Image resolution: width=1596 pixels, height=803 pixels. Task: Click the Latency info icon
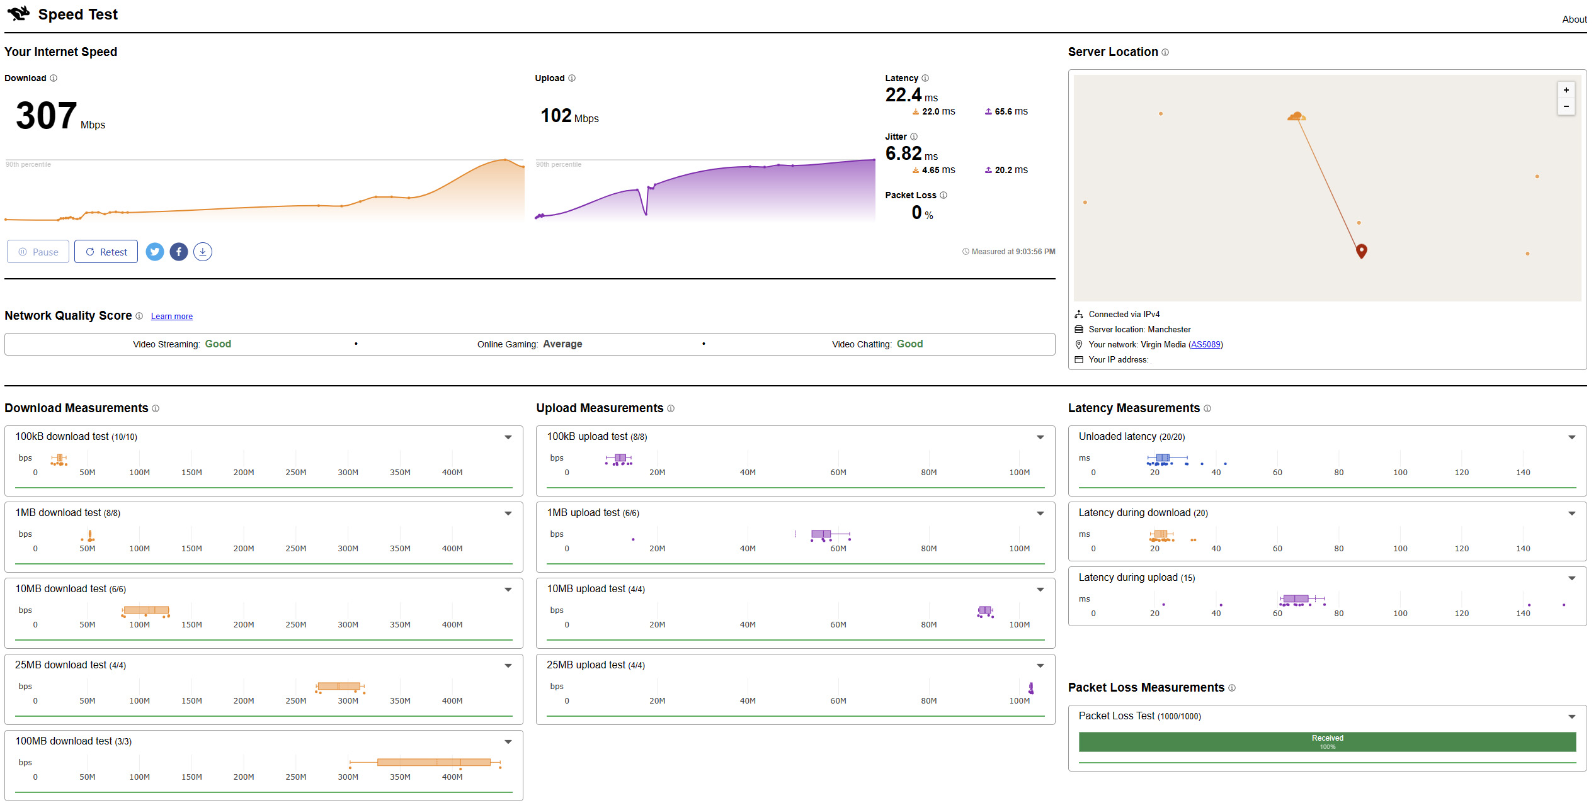925,78
